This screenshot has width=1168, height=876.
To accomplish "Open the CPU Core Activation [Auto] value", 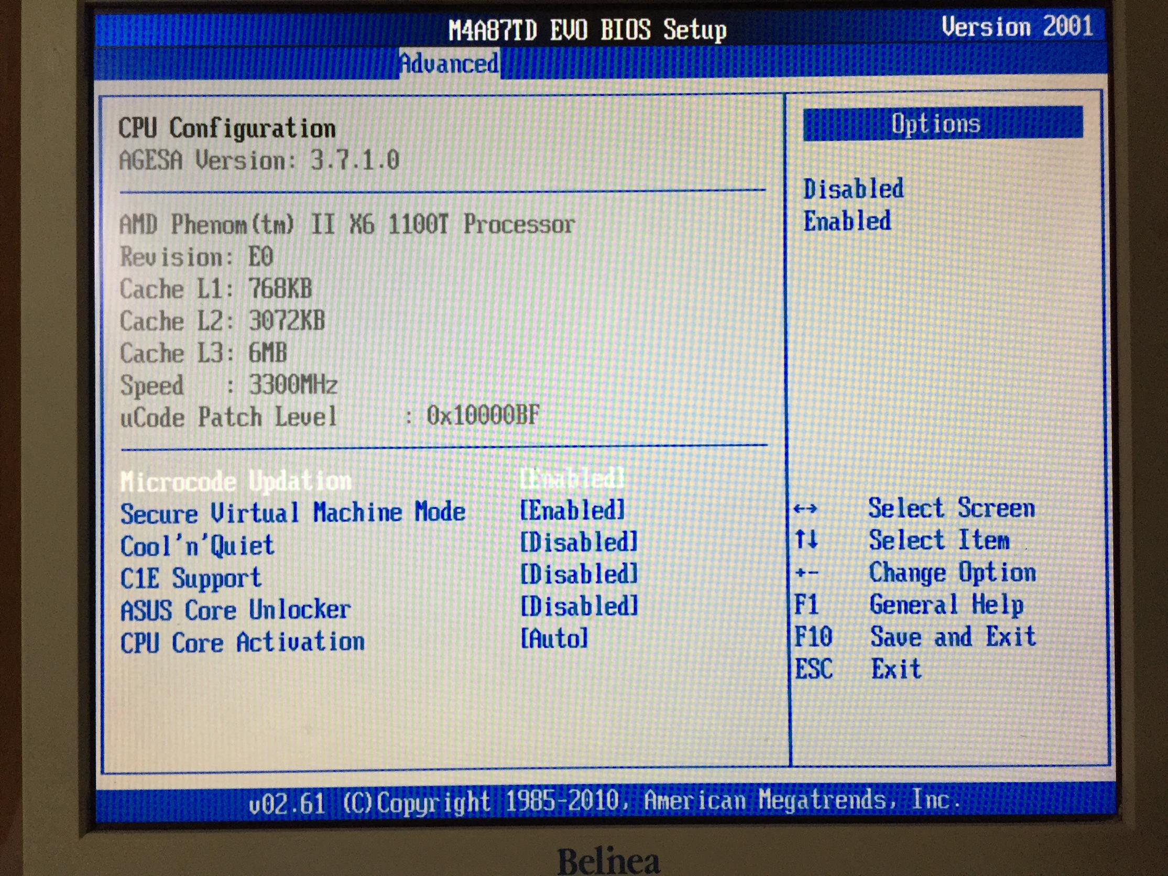I will pos(554,639).
